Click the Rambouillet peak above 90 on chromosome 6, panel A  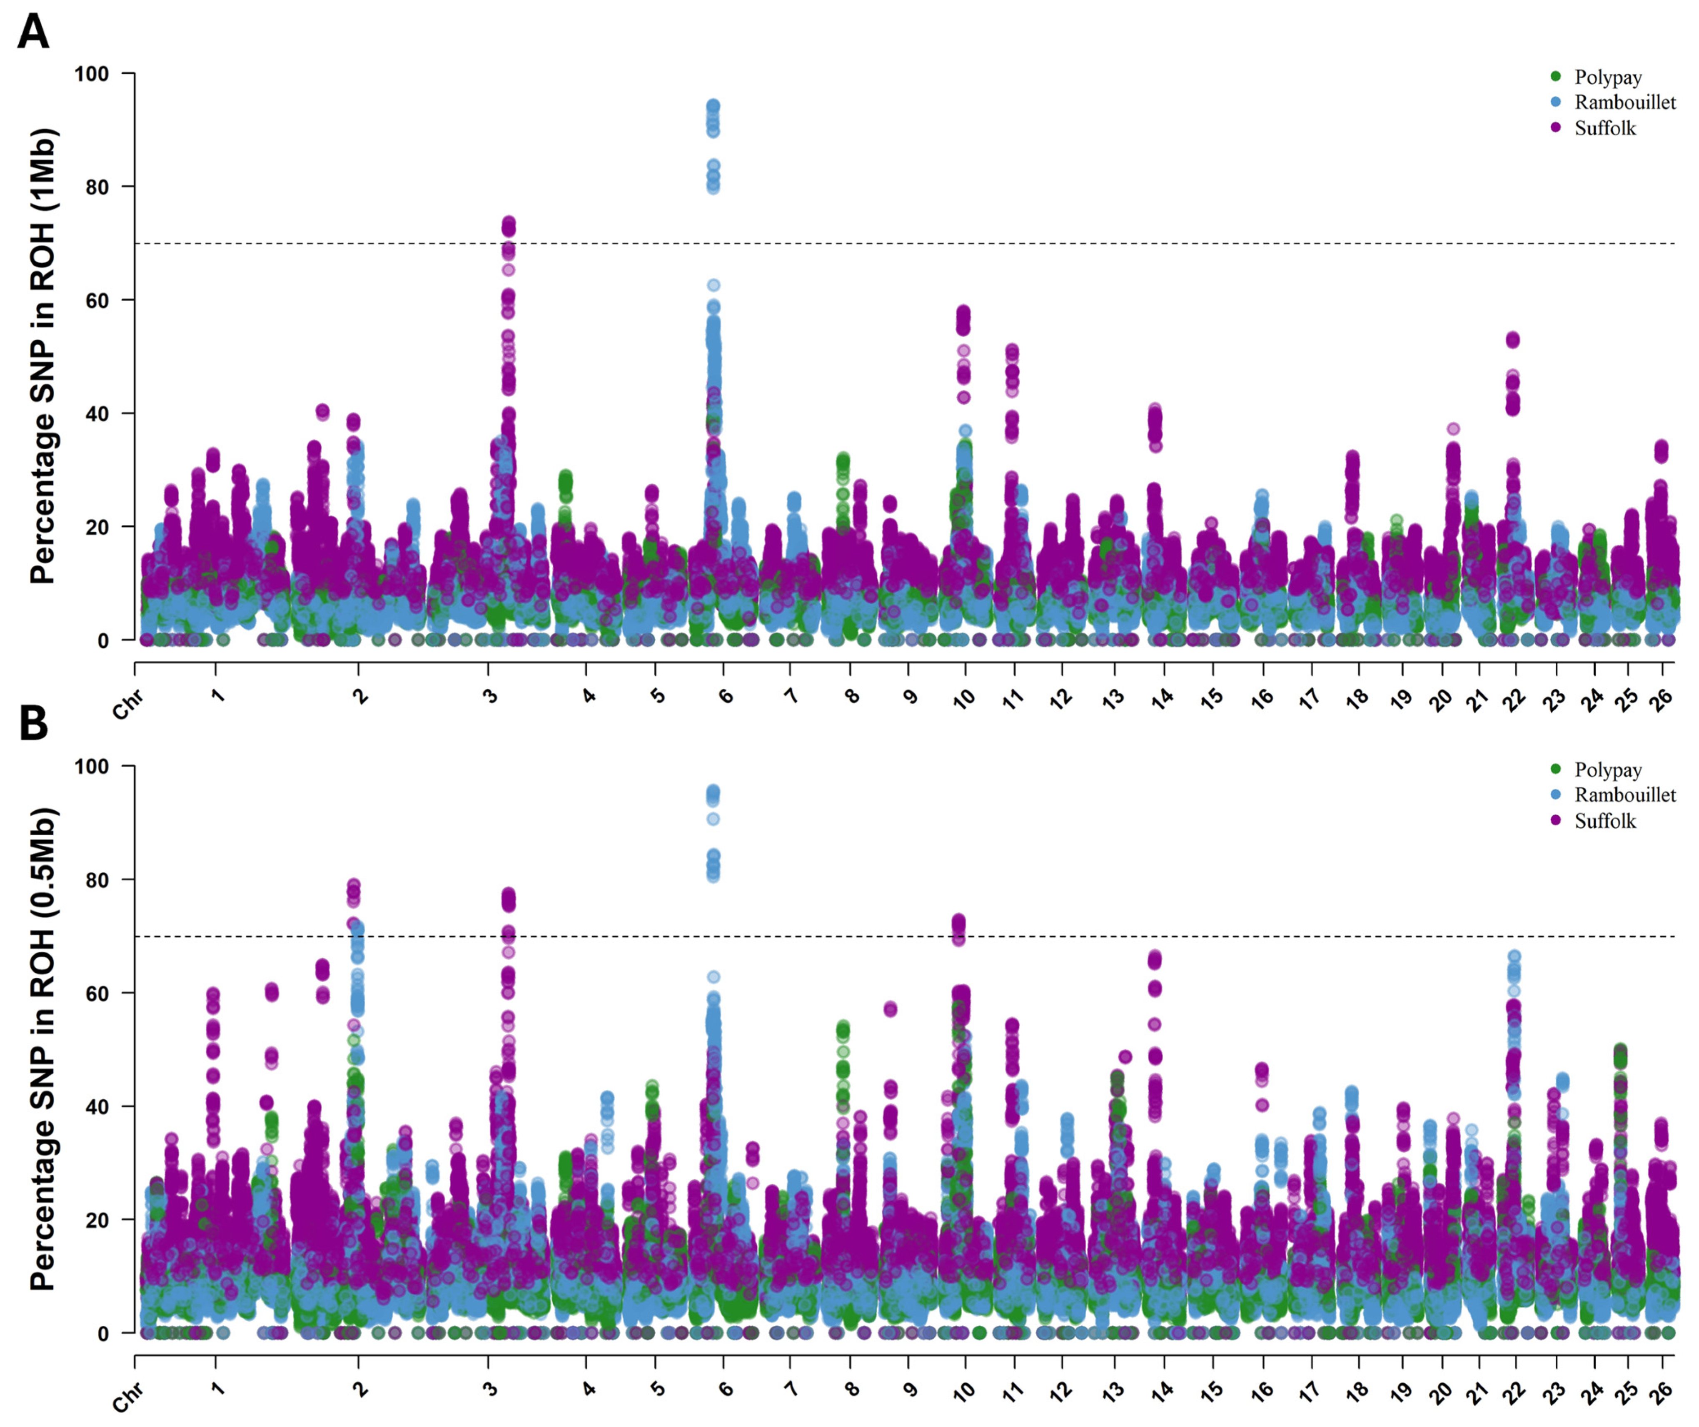pos(713,118)
